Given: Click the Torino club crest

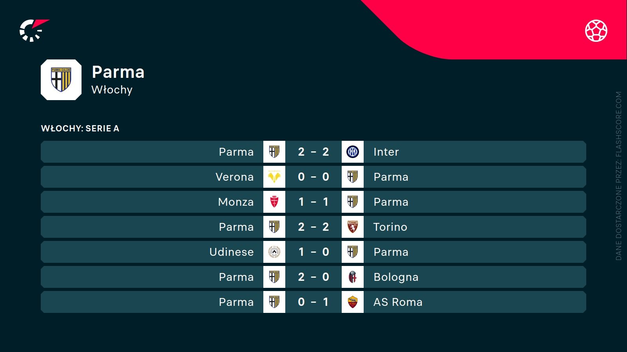Looking at the screenshot, I should (353, 227).
